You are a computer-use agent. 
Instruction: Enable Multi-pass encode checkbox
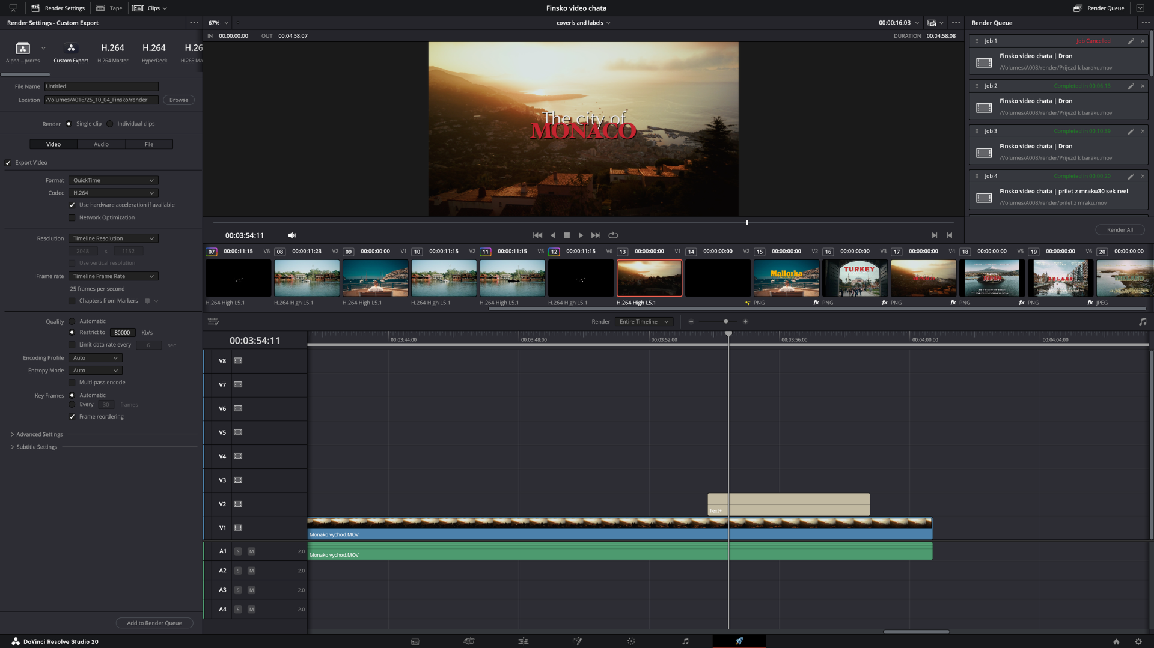click(72, 383)
